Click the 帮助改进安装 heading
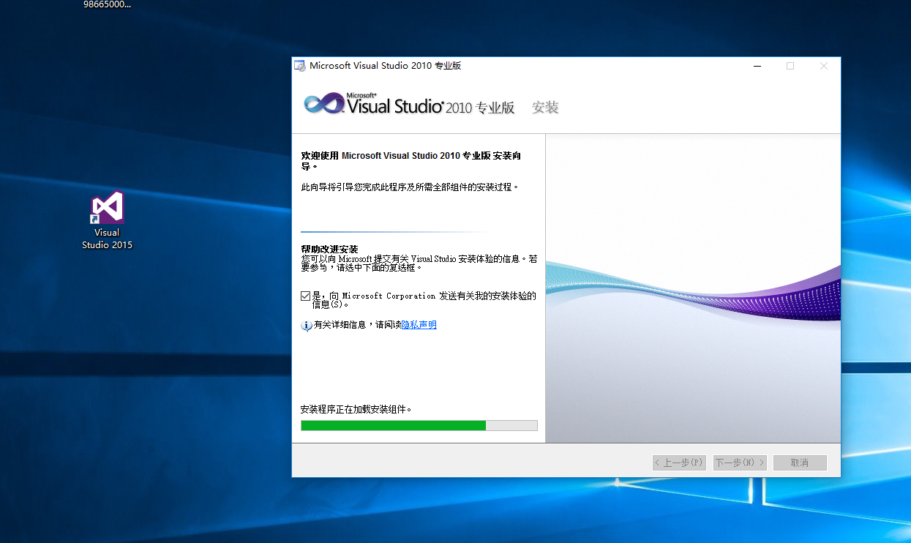 coord(329,250)
